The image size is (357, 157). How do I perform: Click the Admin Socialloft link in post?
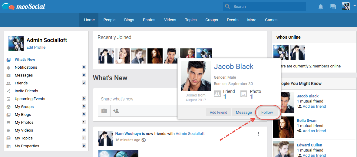[190, 134]
